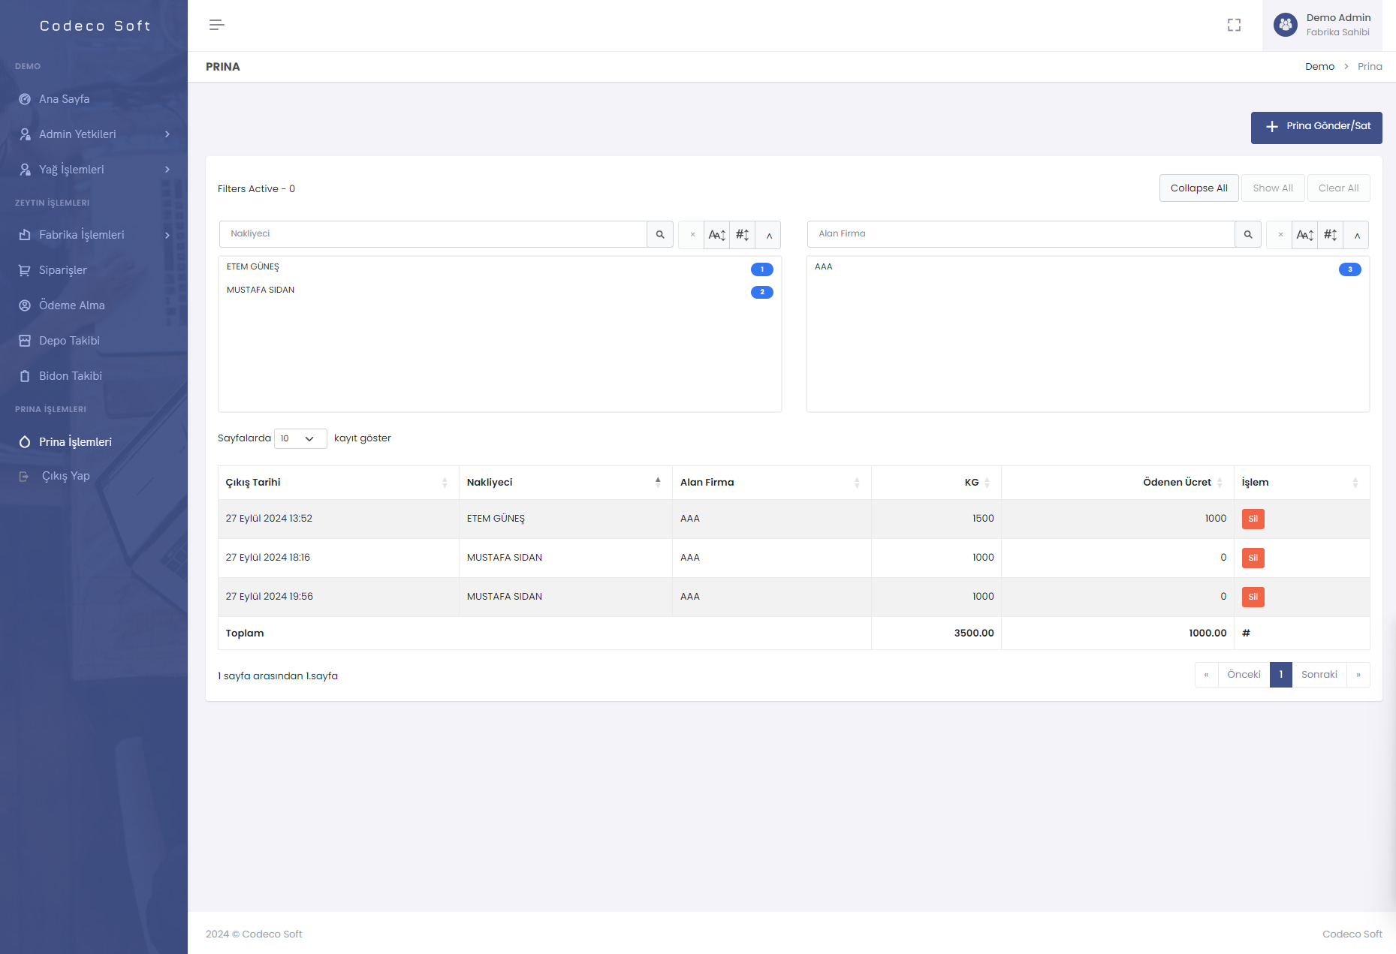Image resolution: width=1396 pixels, height=954 pixels.
Task: Open the records per page dropdown
Action: point(300,438)
